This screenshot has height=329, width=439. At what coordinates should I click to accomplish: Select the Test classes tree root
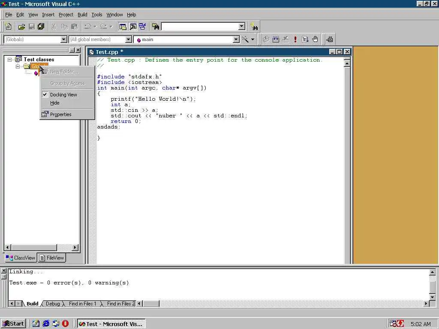click(x=39, y=60)
